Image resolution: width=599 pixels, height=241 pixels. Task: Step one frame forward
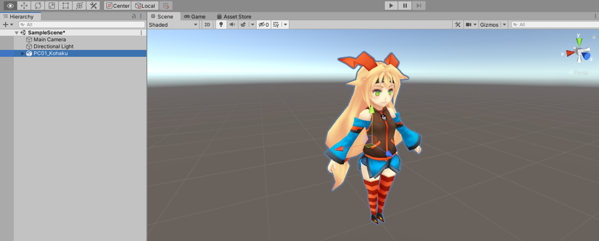[419, 5]
